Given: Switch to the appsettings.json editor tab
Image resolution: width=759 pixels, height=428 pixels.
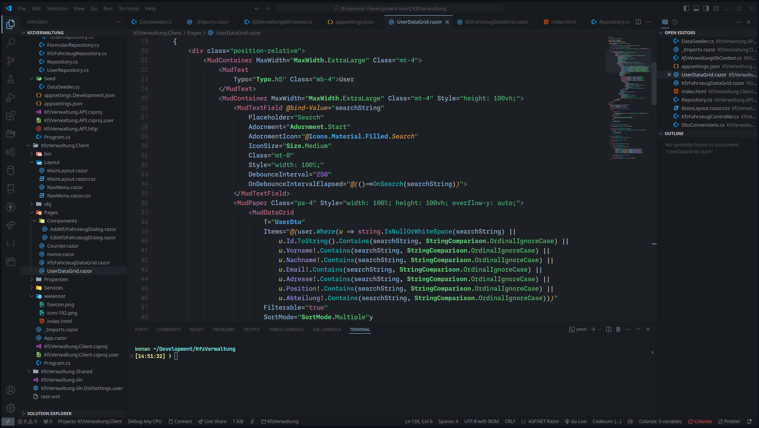Looking at the screenshot, I should [x=354, y=22].
